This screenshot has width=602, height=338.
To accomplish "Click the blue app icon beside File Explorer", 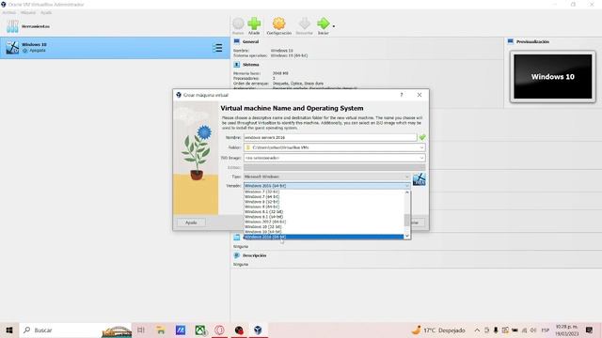I will [x=181, y=330].
